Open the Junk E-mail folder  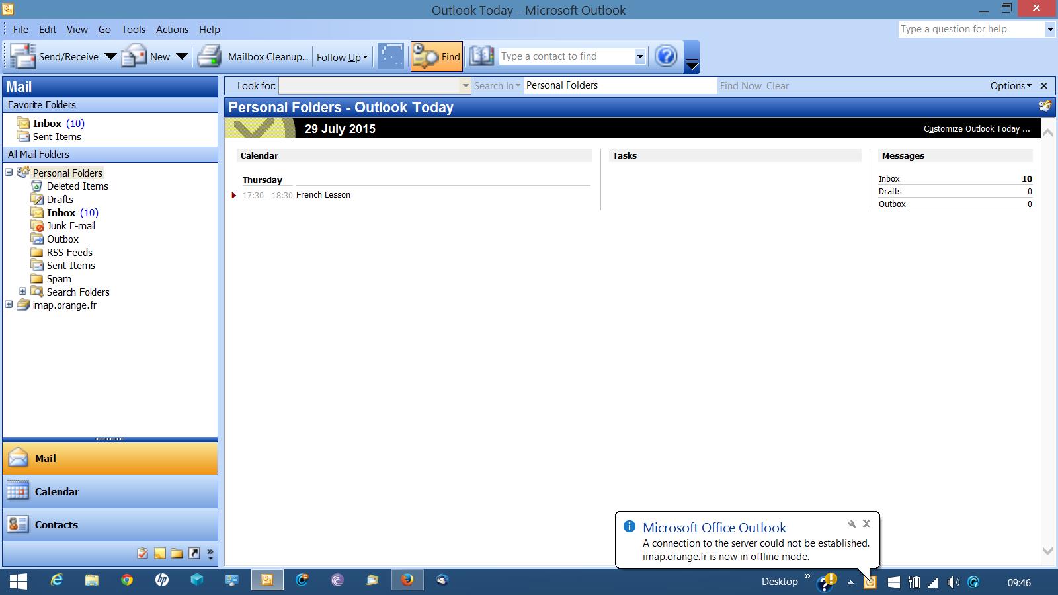tap(70, 225)
